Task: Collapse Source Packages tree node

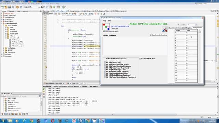Action: pyautogui.click(x=4, y=26)
